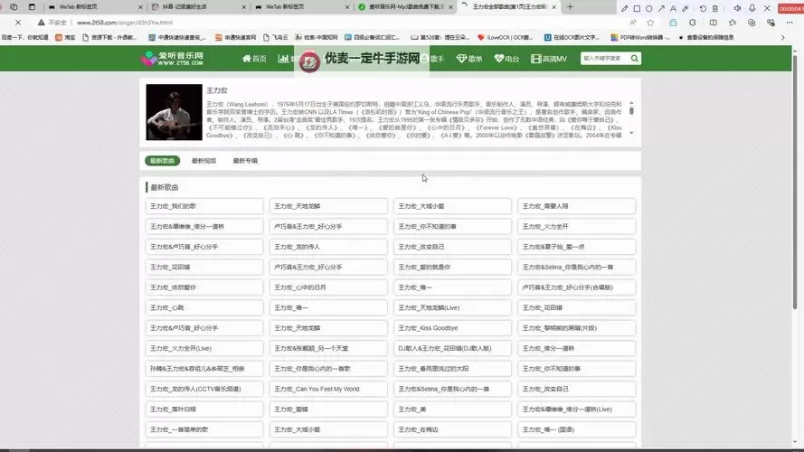Viewport: 804px width, 452px height.
Task: Open iLoveOCR bookmark
Action: [x=505, y=37]
